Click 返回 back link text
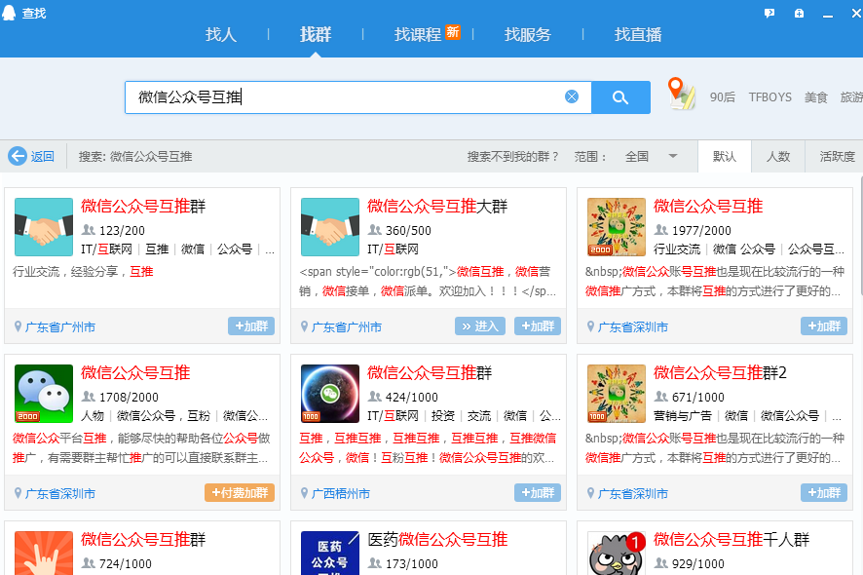The height and width of the screenshot is (575, 863). 43,156
